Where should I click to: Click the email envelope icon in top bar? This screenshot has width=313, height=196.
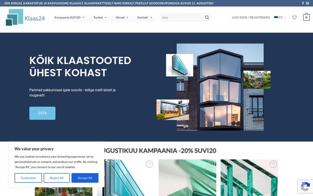[307, 3]
